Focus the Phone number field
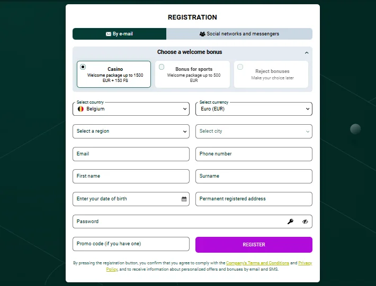The image size is (376, 286). click(x=254, y=154)
